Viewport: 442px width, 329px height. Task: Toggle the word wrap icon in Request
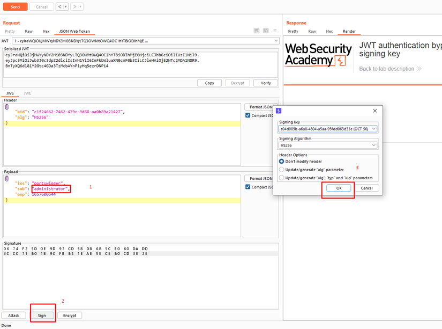pos(257,31)
